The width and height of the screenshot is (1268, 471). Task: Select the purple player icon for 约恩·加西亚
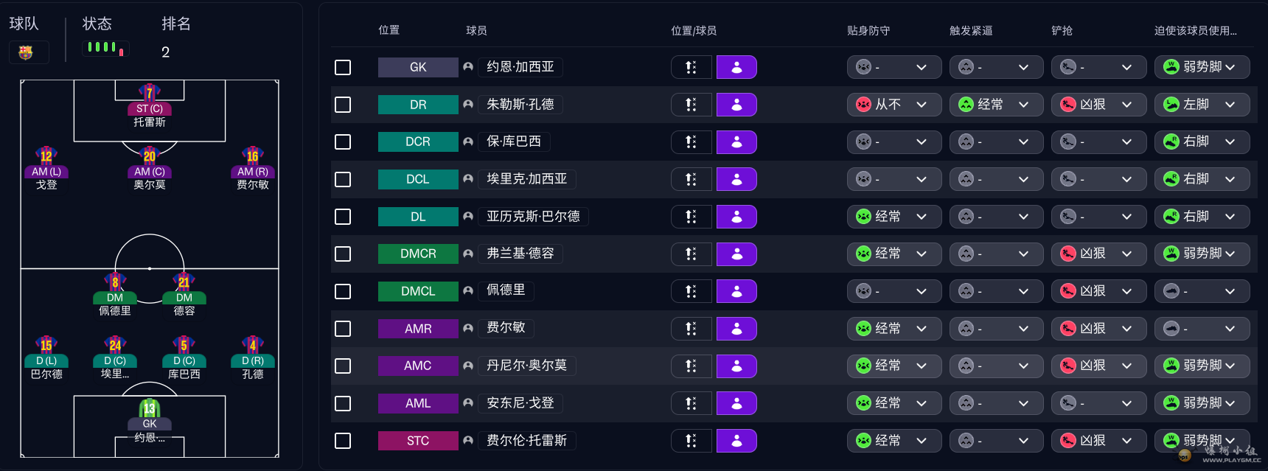[x=736, y=67]
